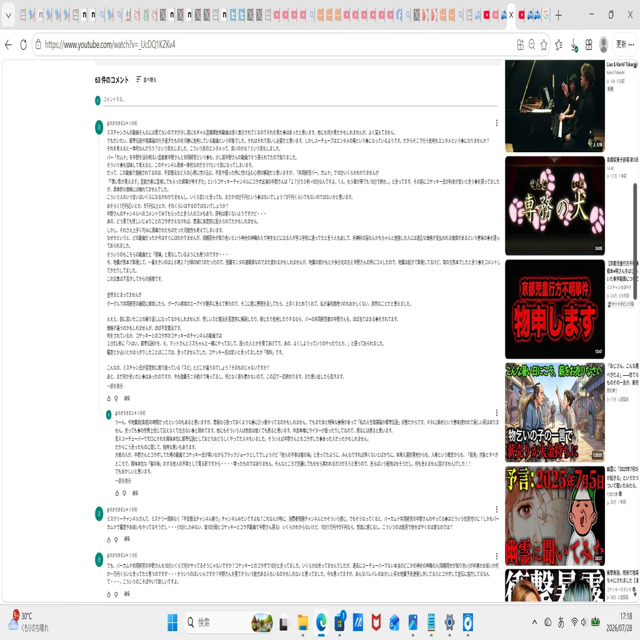Image resolution: width=640 pixels, height=640 pixels.
Task: Open File Explorer from taskbar
Action: click(x=302, y=622)
